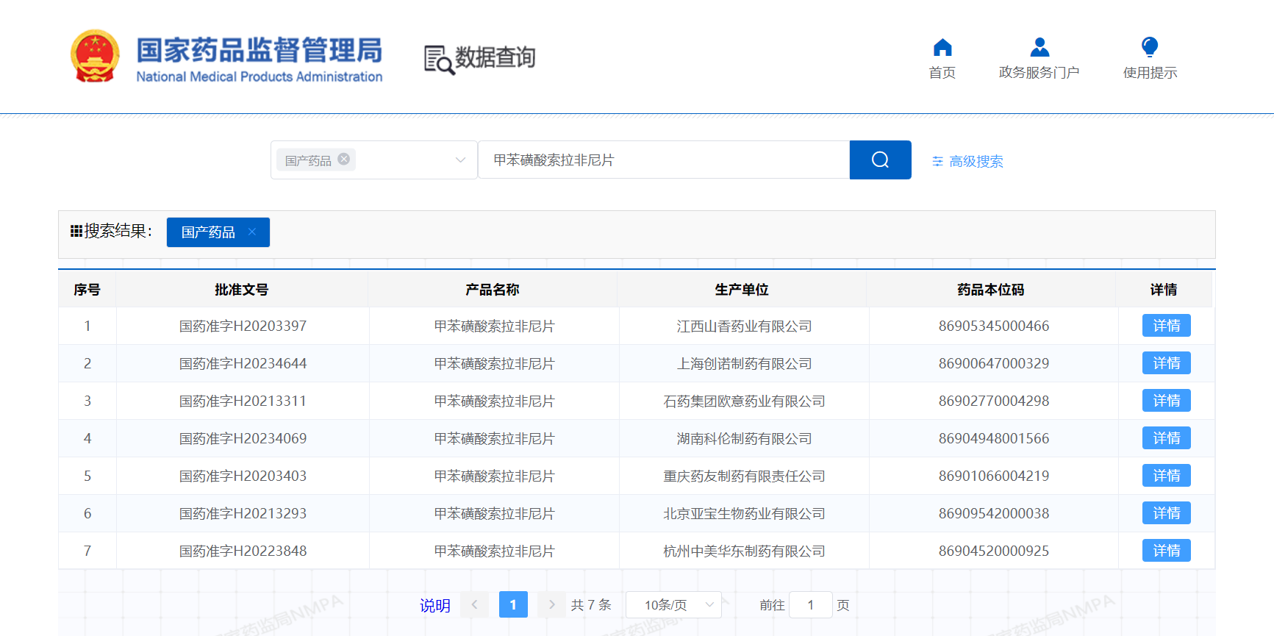Click the 生产单位 column header
The image size is (1274, 636).
pos(742,290)
